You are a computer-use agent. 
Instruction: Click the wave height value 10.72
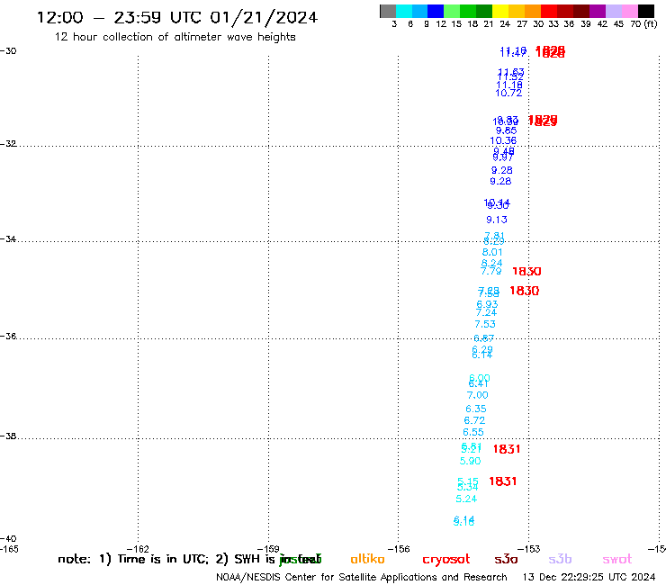[x=508, y=93]
